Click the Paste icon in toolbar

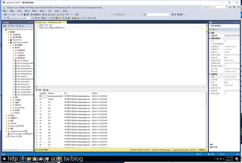tap(63, 14)
